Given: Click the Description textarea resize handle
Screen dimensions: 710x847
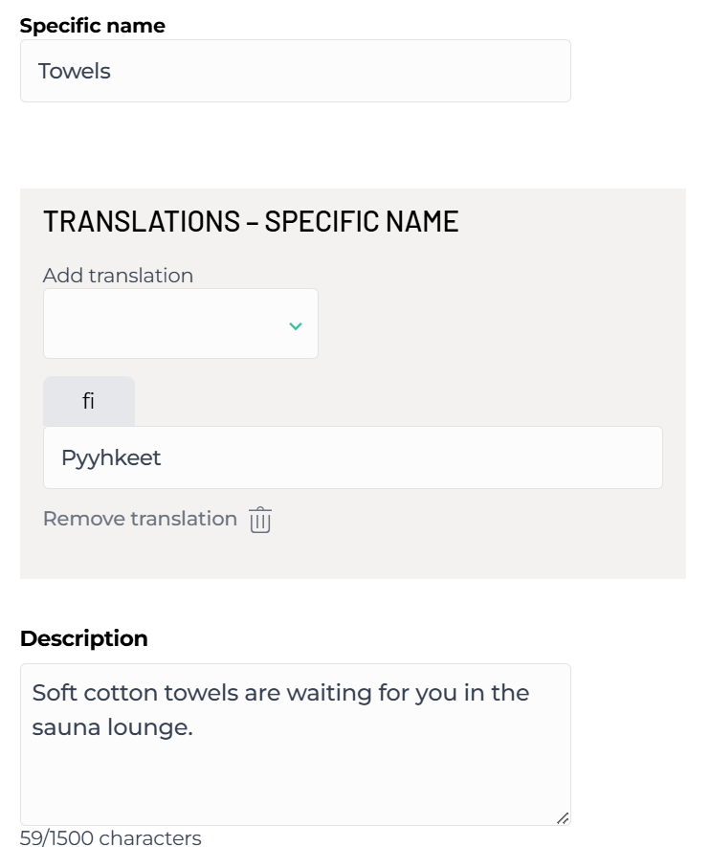Looking at the screenshot, I should click(563, 817).
